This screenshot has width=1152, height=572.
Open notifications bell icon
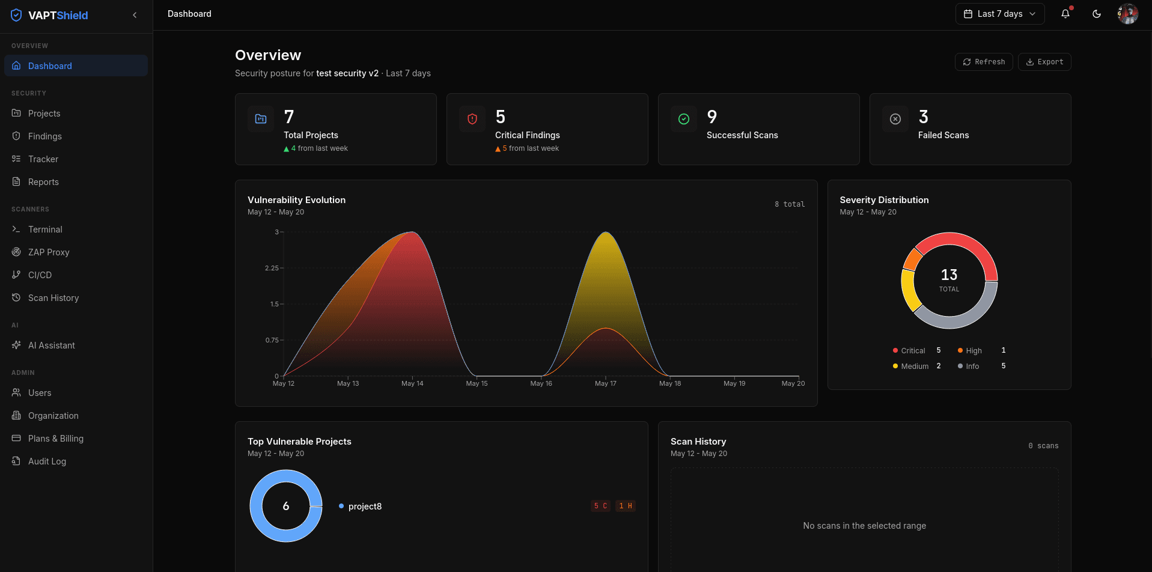(1065, 14)
